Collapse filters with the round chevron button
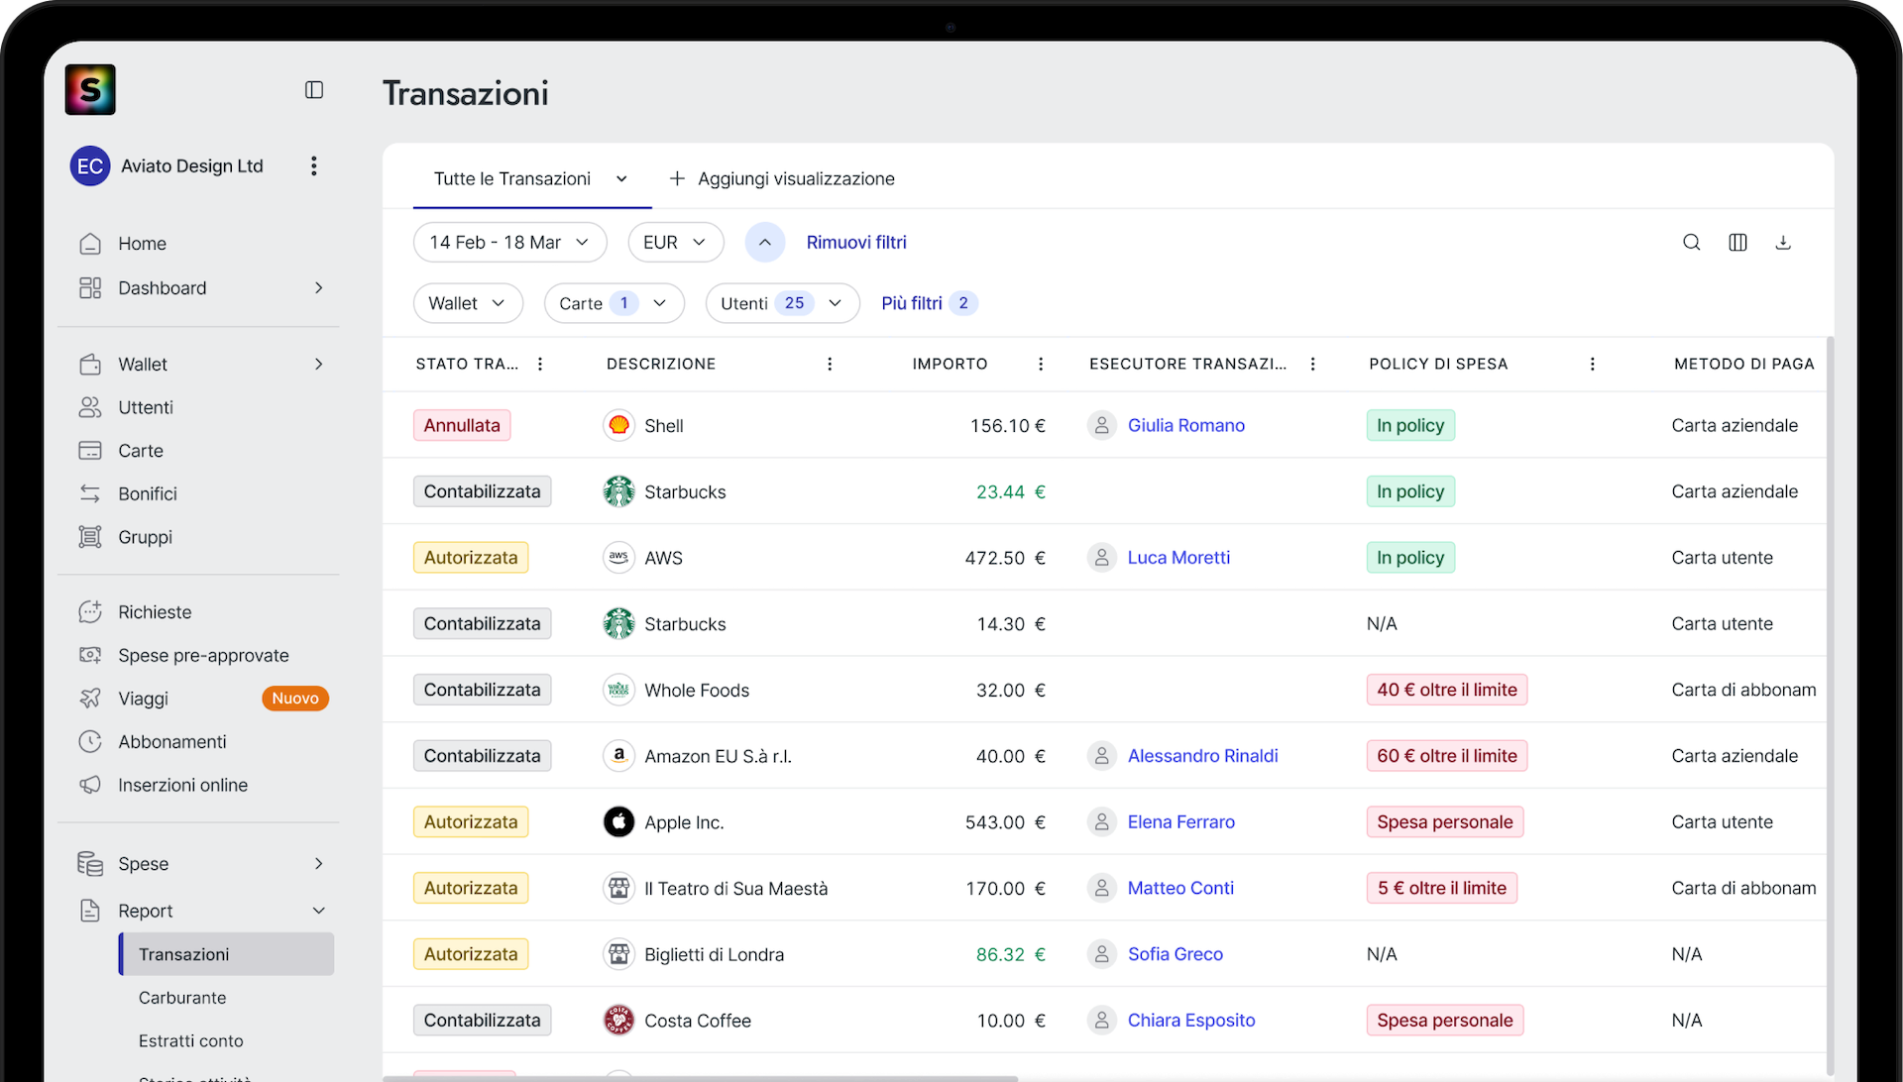 [x=764, y=243]
